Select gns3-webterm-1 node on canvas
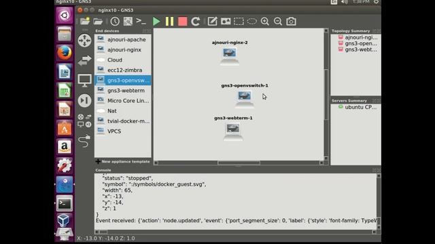The width and height of the screenshot is (435, 244). point(233,131)
